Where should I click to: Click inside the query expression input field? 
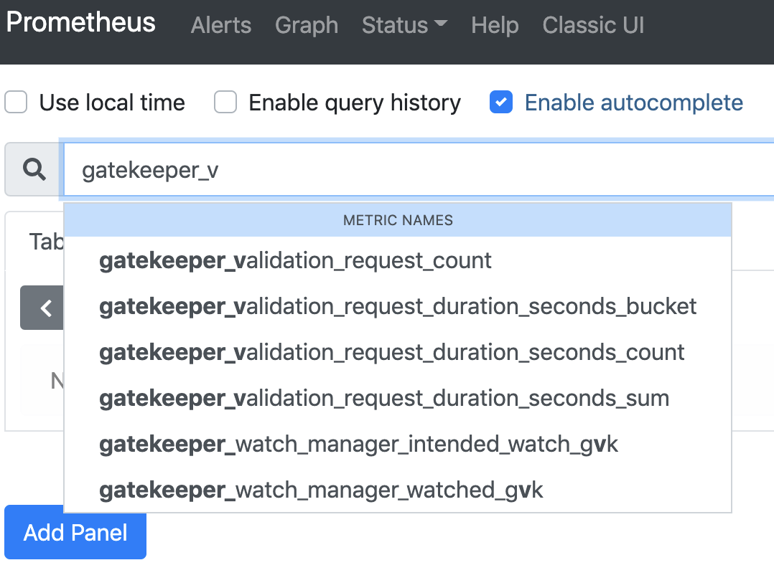[x=431, y=169]
